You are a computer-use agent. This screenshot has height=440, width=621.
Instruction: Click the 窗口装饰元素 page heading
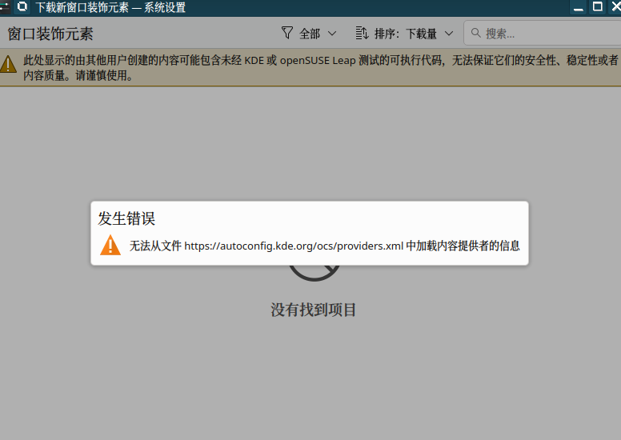(50, 34)
